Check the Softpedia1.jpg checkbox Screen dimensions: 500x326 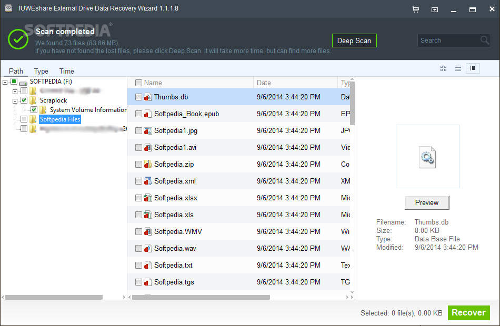[138, 130]
